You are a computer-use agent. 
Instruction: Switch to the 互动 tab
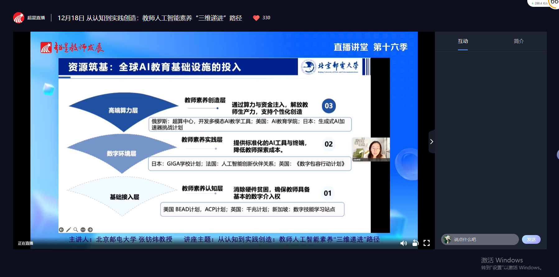[x=463, y=41]
